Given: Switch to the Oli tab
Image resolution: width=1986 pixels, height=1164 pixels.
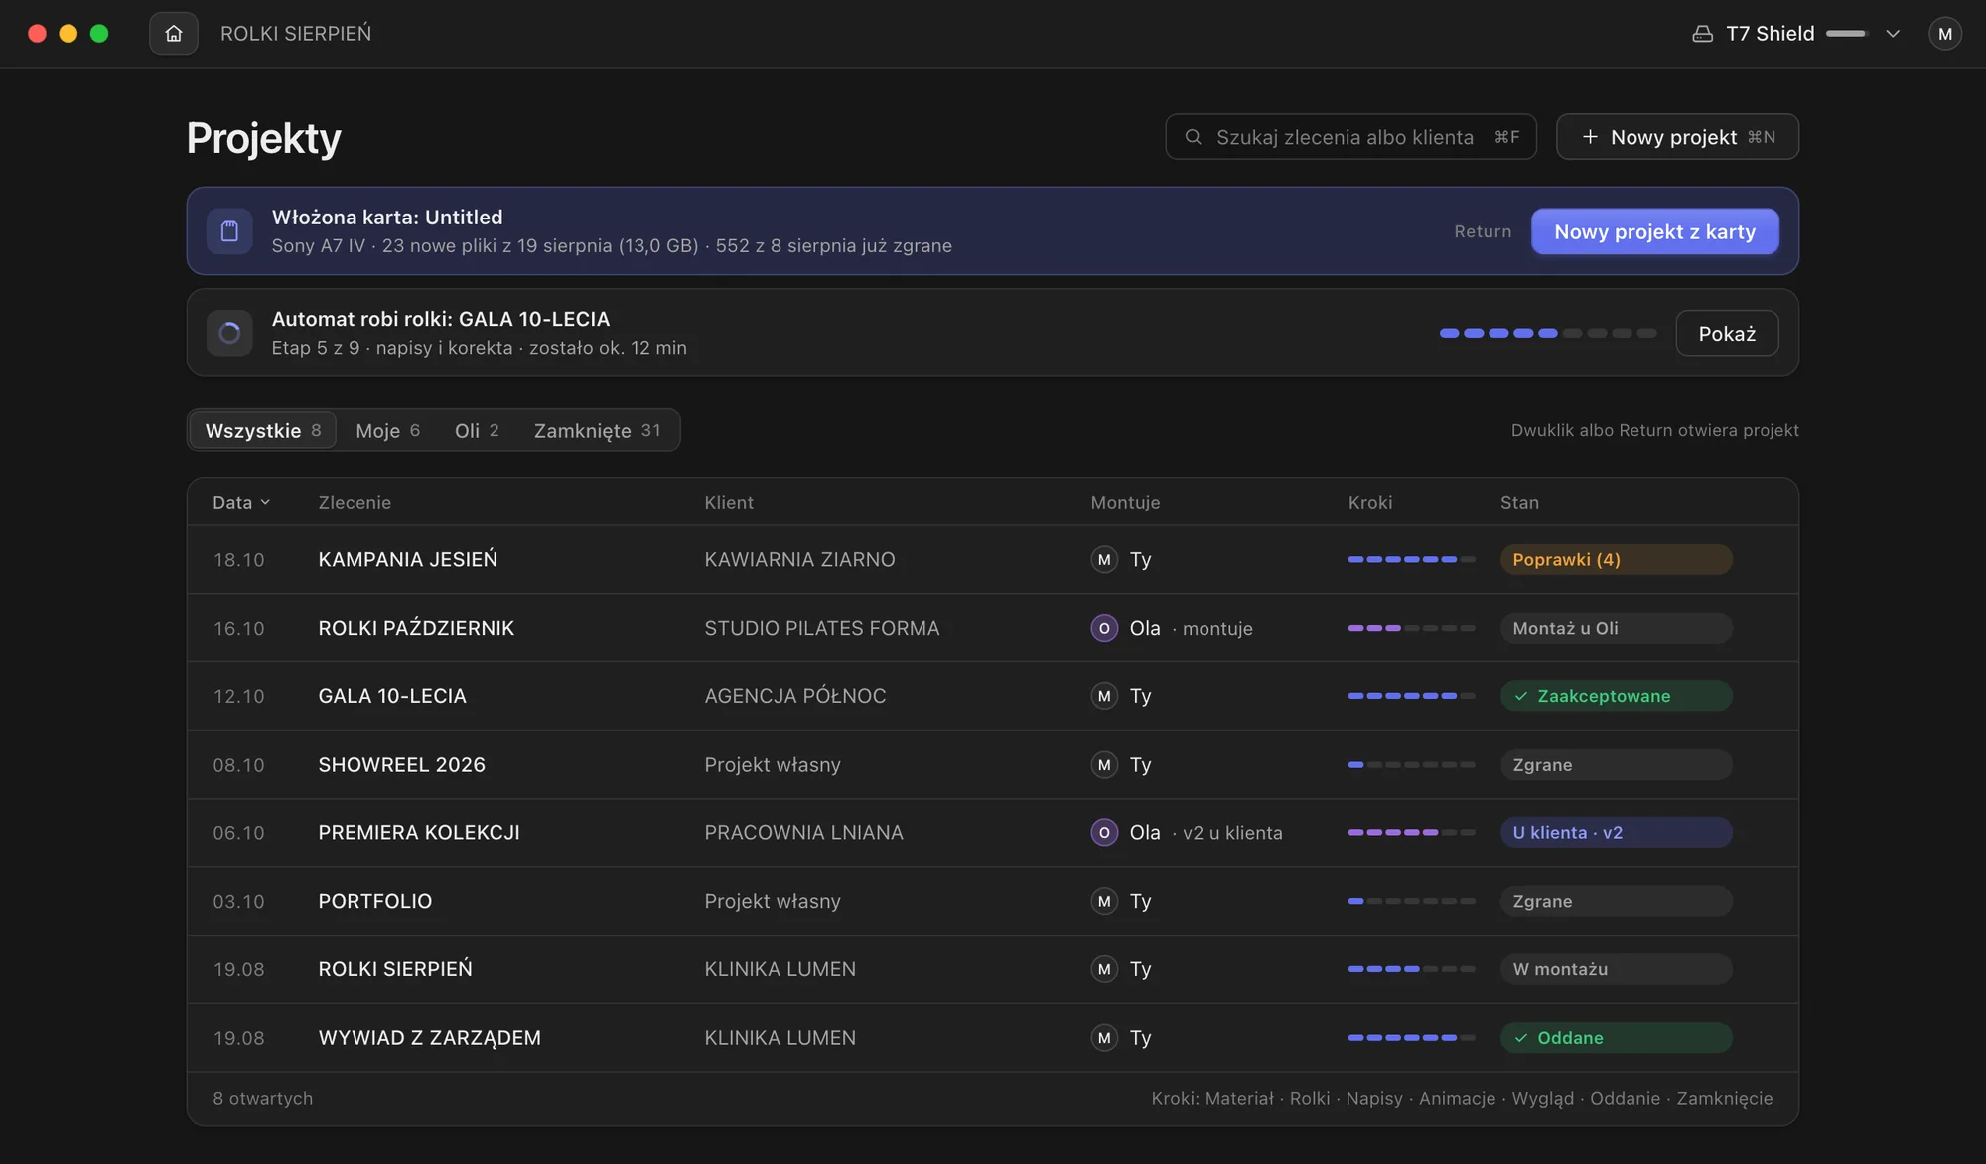Looking at the screenshot, I should tap(477, 430).
